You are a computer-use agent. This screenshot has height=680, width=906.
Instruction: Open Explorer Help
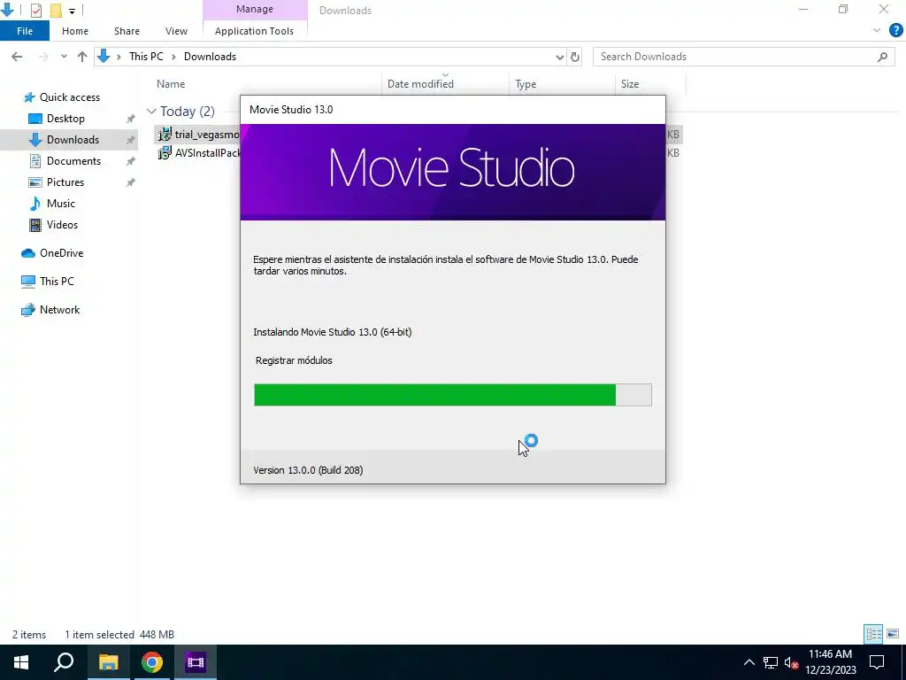895,31
